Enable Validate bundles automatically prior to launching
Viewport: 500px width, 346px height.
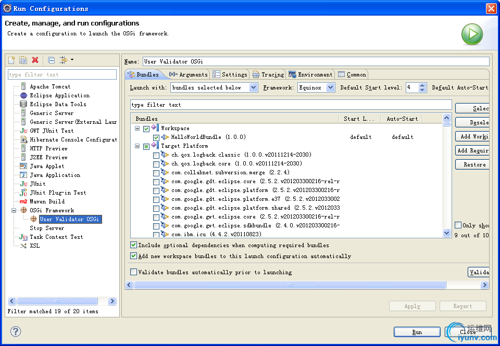point(134,272)
